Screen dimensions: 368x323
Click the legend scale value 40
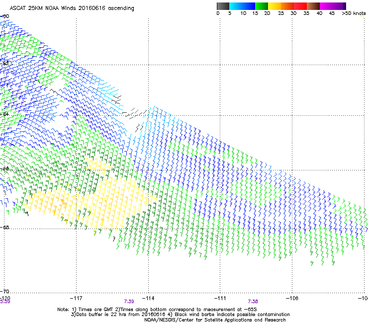pos(319,13)
